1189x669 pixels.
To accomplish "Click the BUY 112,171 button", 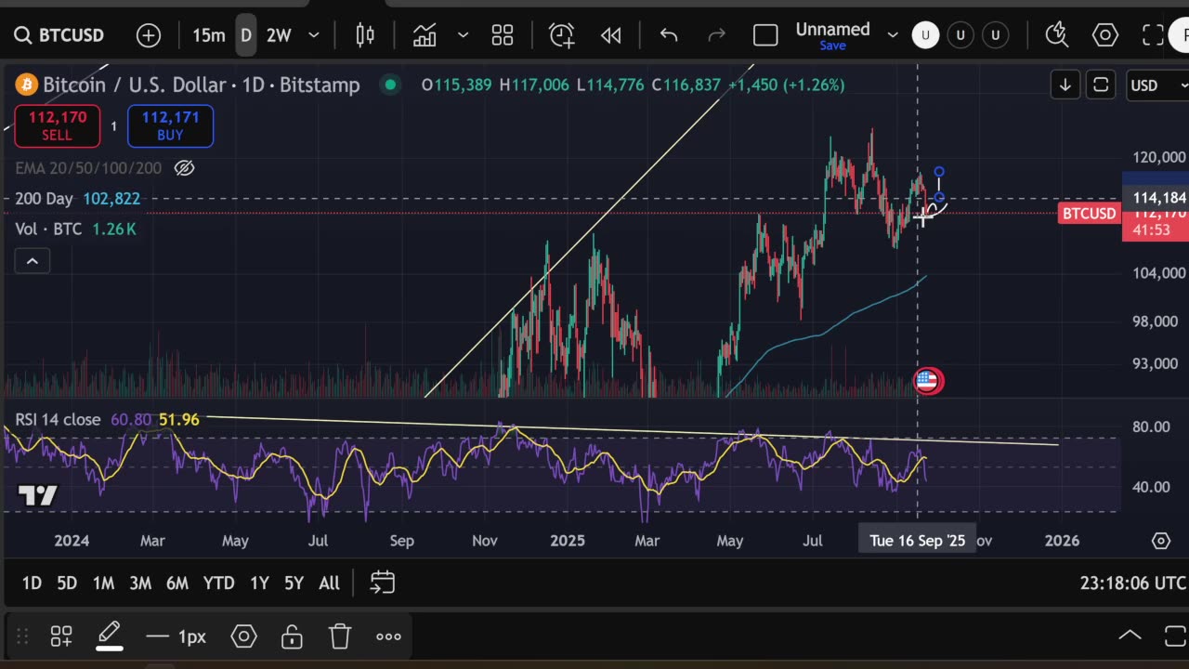I will pos(170,126).
